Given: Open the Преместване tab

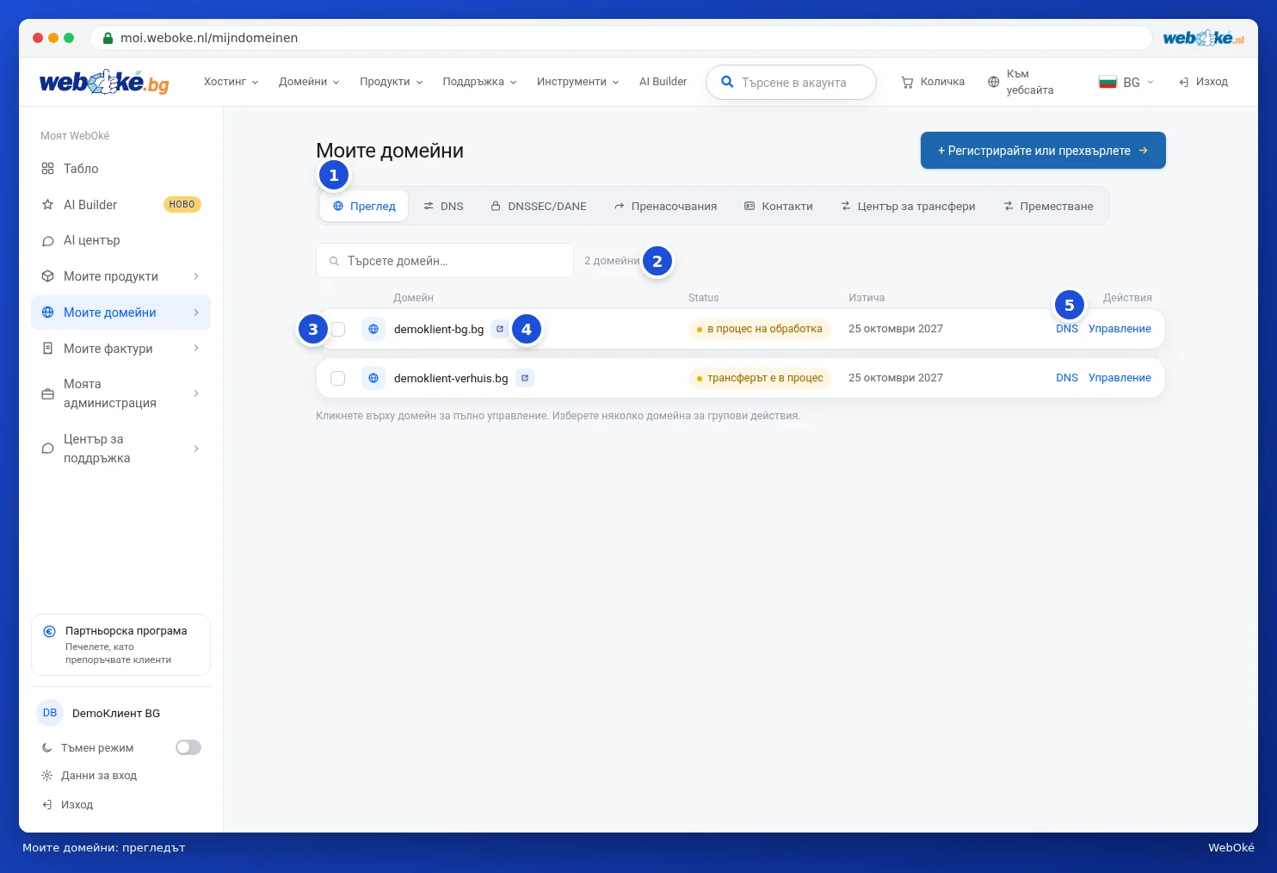Looking at the screenshot, I should (1048, 207).
